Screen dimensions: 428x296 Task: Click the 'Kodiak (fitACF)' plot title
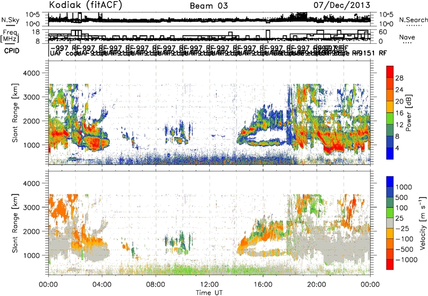pos(86,5)
